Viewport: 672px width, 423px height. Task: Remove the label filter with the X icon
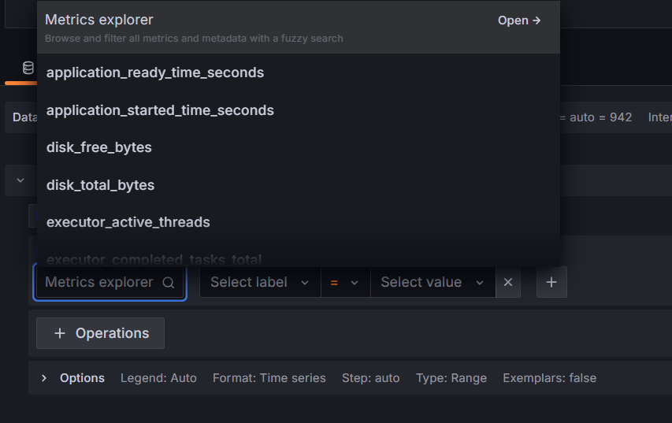click(508, 282)
